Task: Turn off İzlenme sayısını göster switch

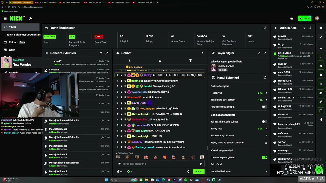Action: pos(265,157)
